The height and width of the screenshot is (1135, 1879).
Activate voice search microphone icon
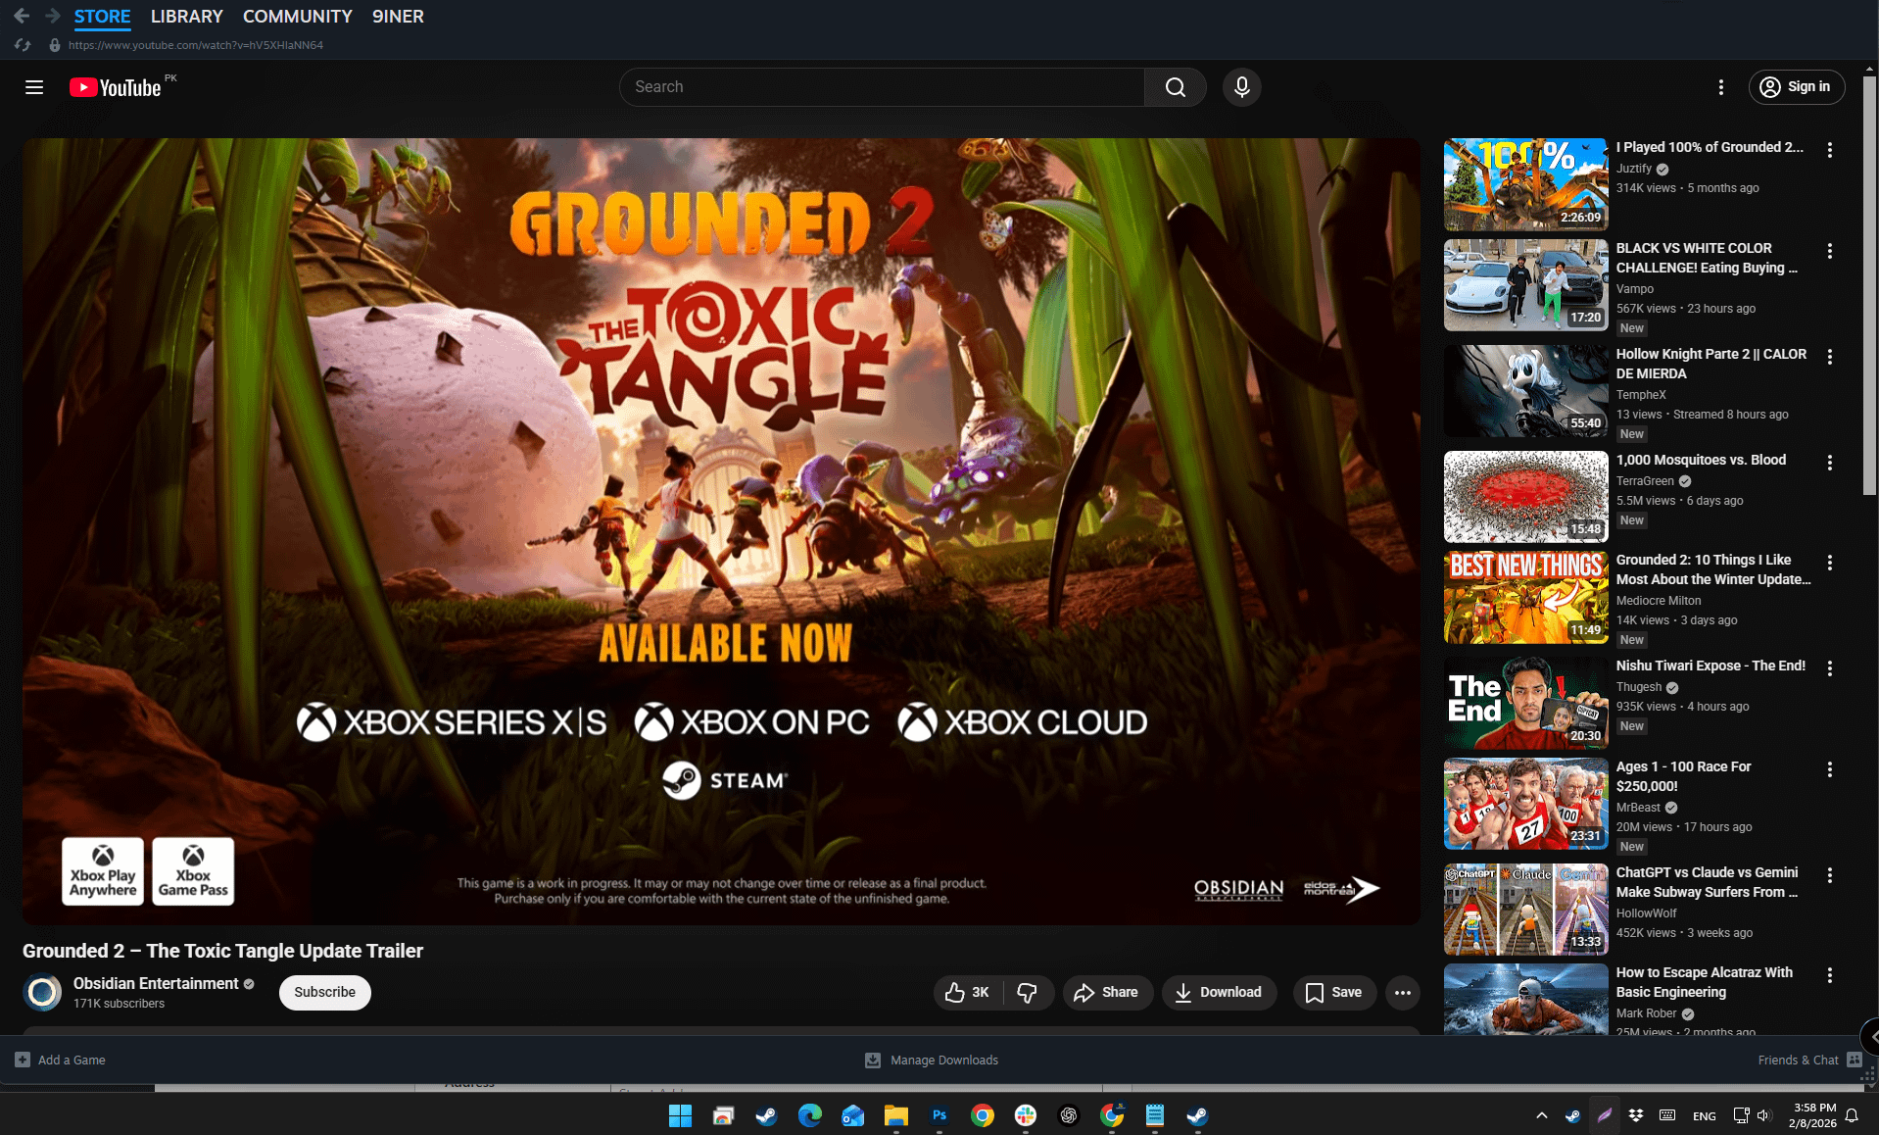1241,87
